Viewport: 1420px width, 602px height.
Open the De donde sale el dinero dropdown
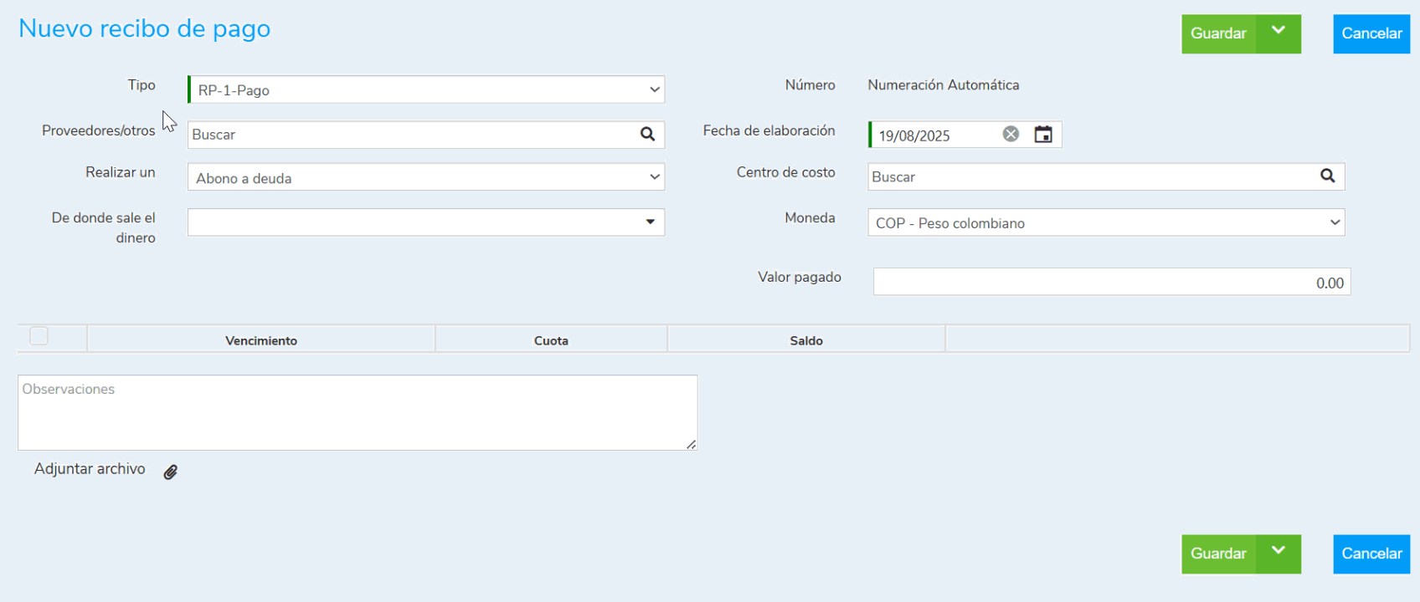click(425, 222)
